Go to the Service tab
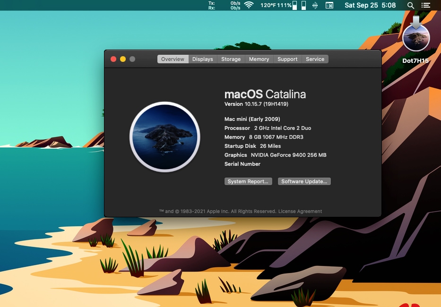Image resolution: width=441 pixels, height=307 pixels. coord(315,59)
